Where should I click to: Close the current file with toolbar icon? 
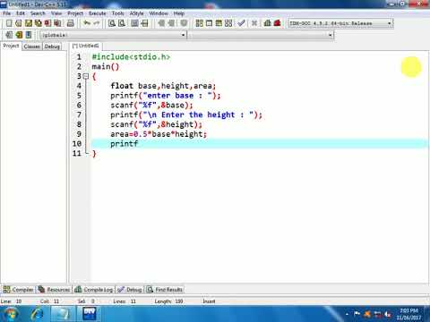click(x=47, y=23)
